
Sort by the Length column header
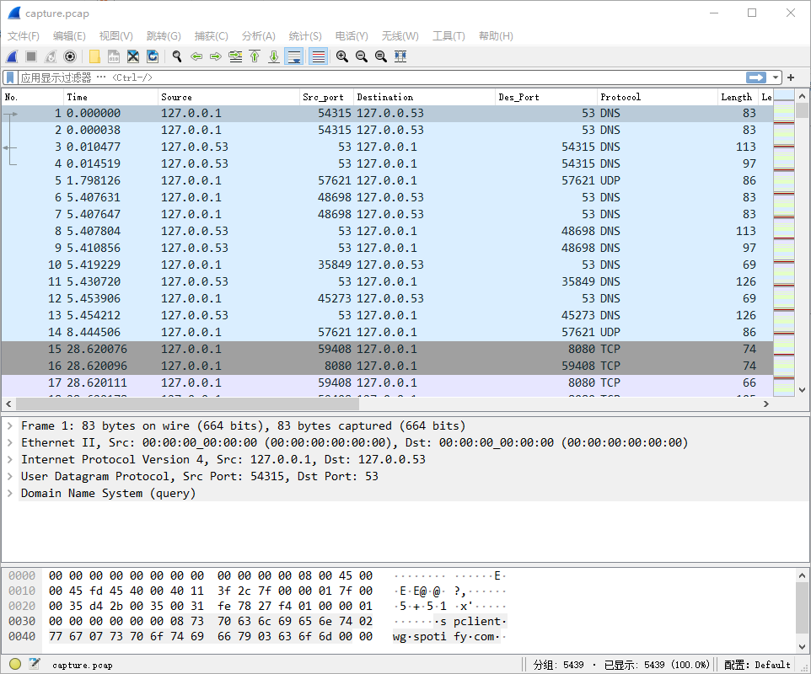(x=738, y=97)
